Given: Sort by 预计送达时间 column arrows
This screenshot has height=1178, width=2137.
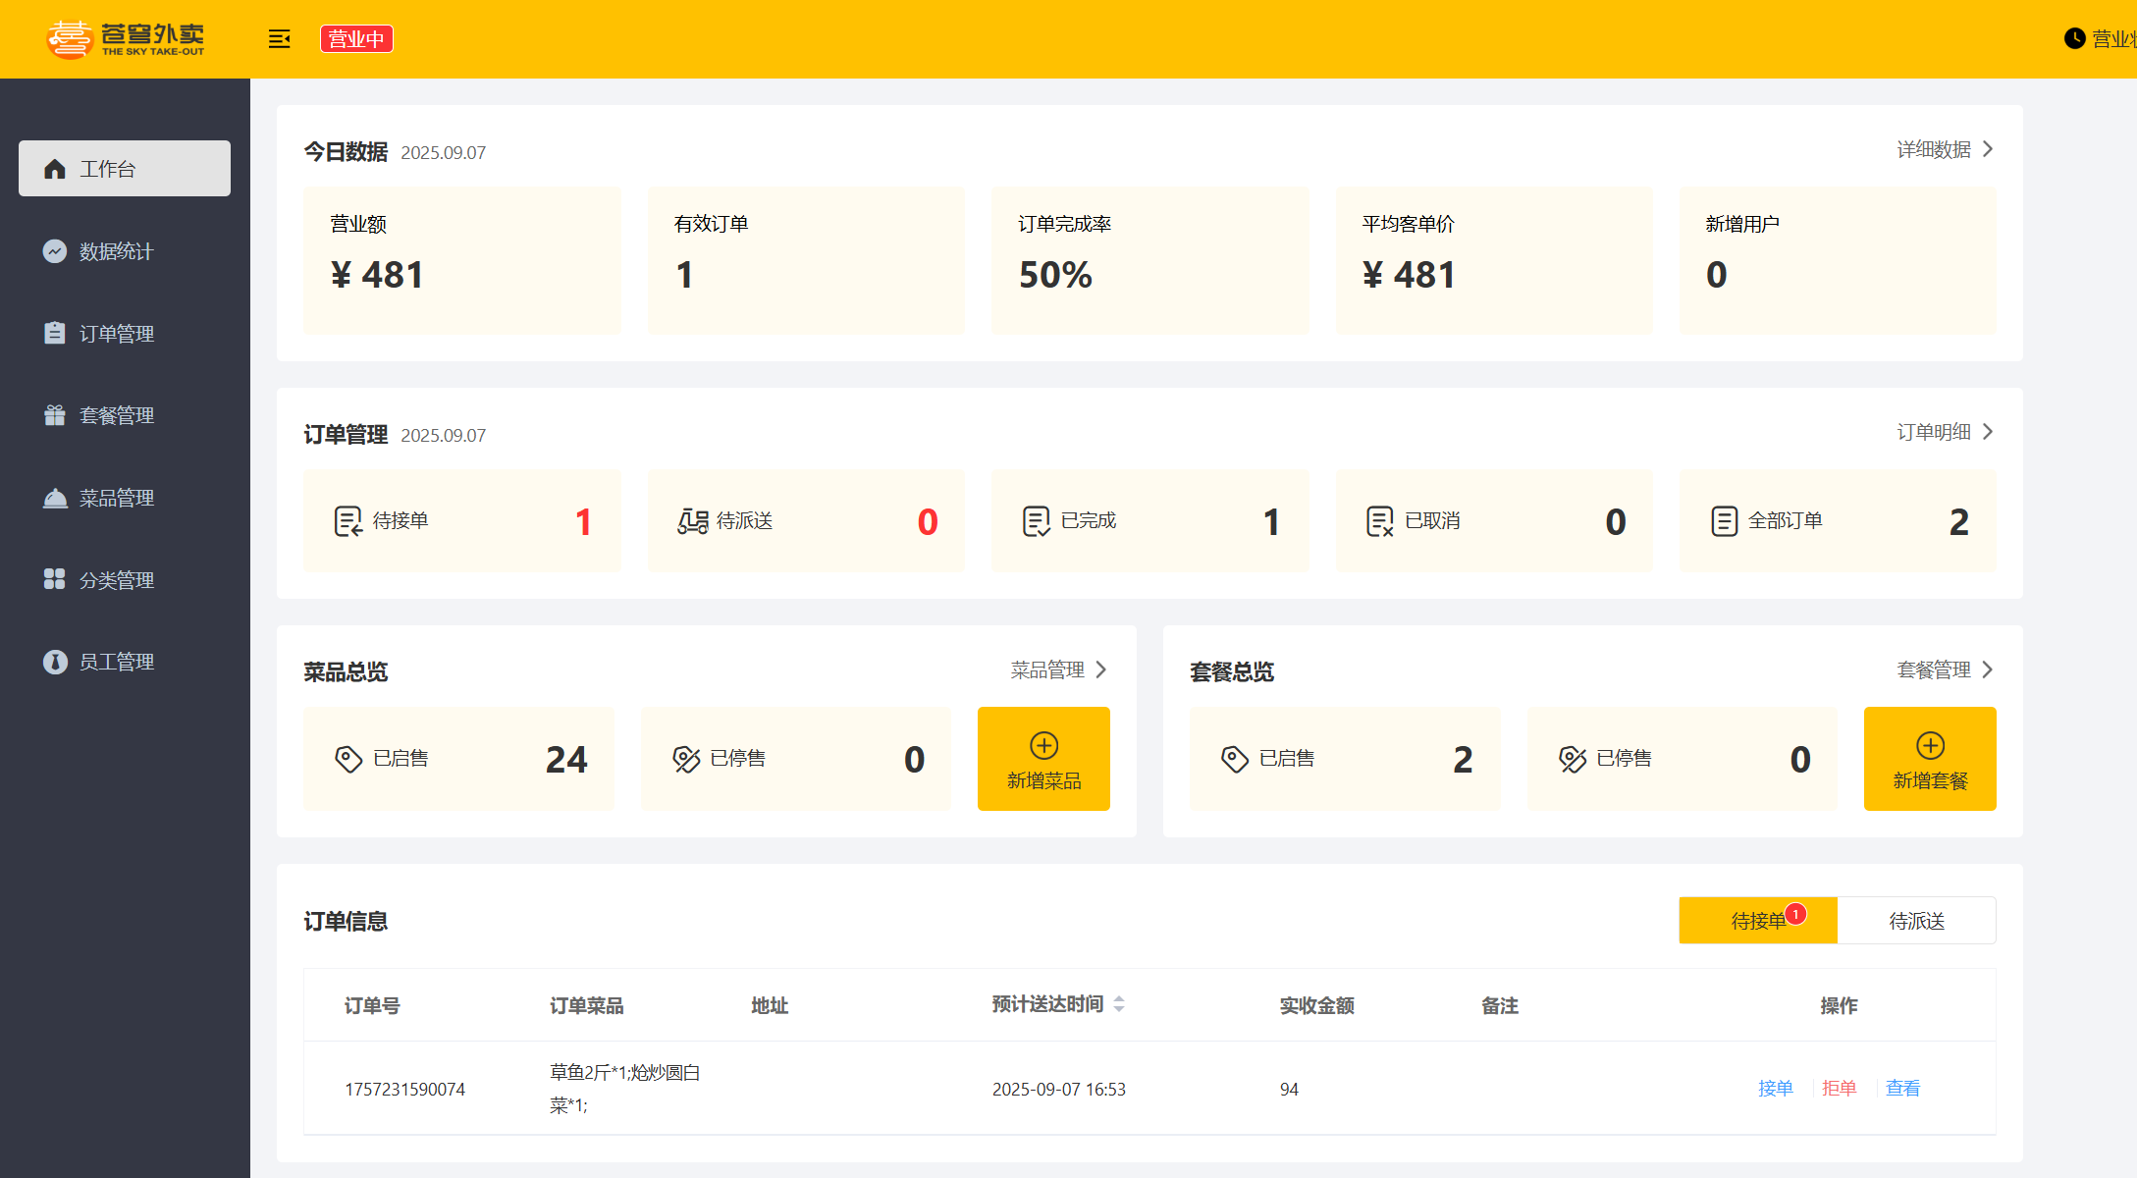Looking at the screenshot, I should pyautogui.click(x=1119, y=1004).
